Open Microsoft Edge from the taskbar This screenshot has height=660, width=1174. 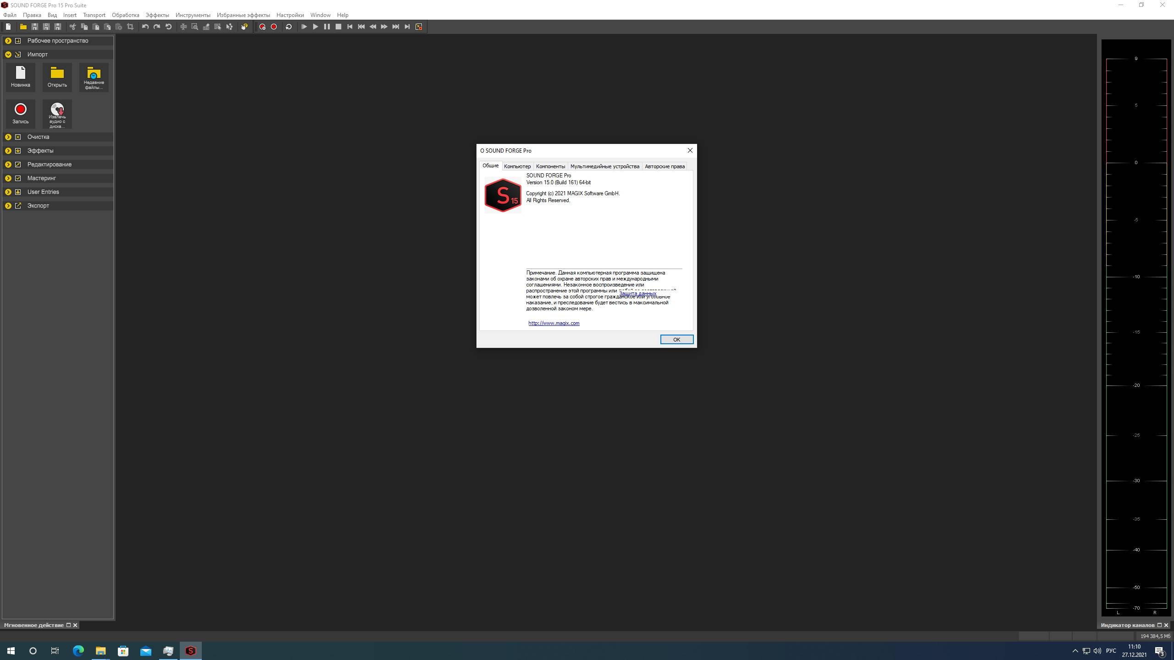pos(78,651)
